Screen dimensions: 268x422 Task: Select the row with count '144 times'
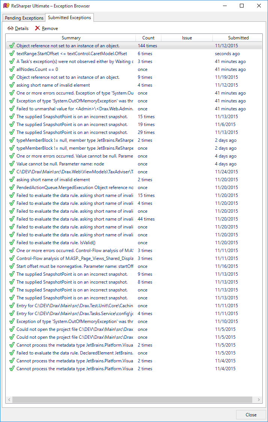click(134, 46)
